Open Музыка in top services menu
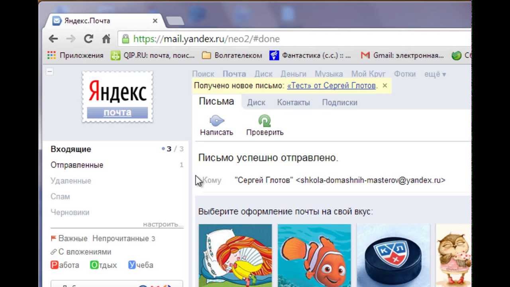This screenshot has width=510, height=287. pos(329,74)
